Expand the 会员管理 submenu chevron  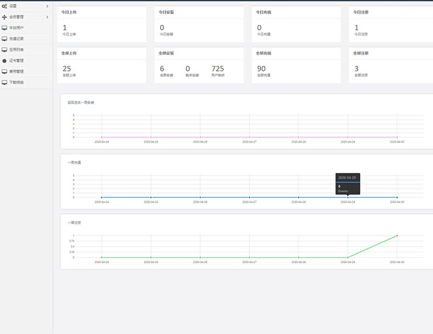(47, 17)
